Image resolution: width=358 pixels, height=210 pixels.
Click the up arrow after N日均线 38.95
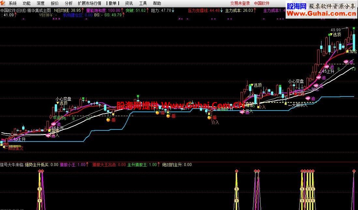pos(82,10)
